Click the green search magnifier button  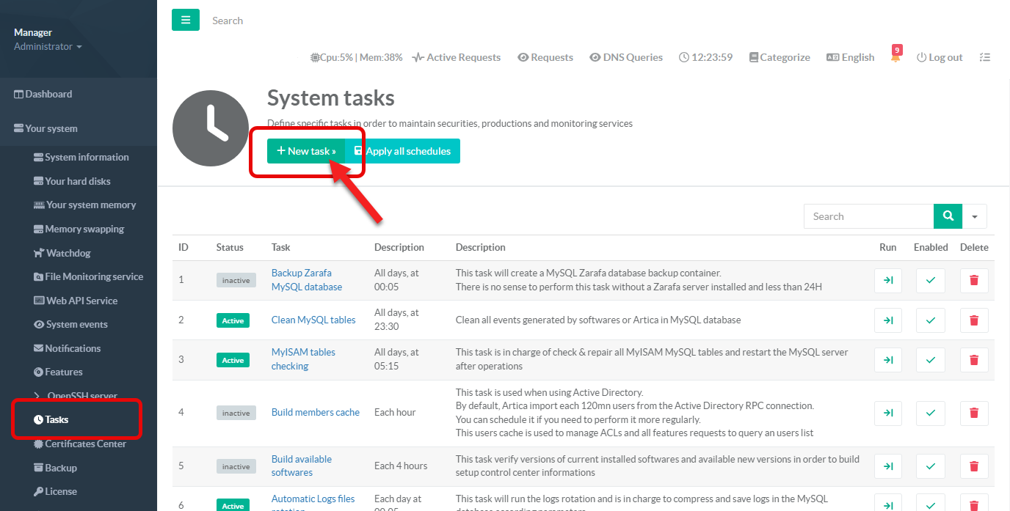coord(948,216)
